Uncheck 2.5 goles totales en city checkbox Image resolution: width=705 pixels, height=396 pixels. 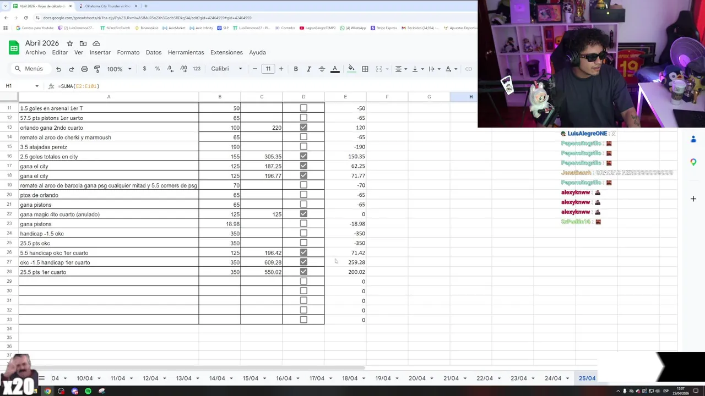(303, 156)
